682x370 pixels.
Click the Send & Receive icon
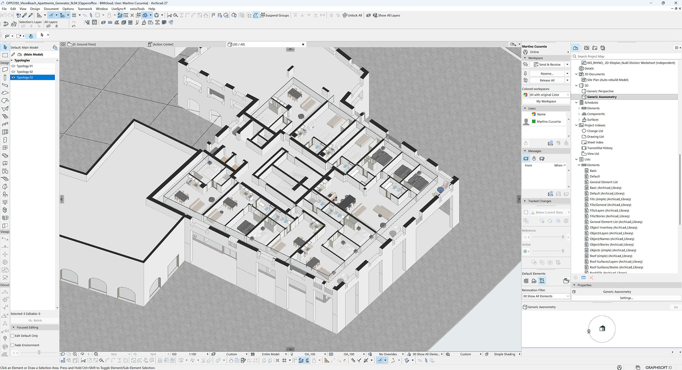525,64
